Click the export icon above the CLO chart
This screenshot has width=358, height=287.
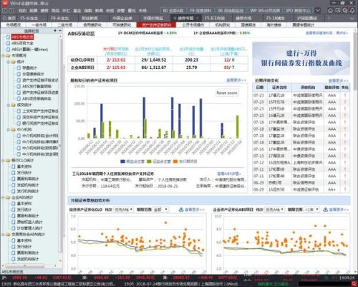point(181,210)
